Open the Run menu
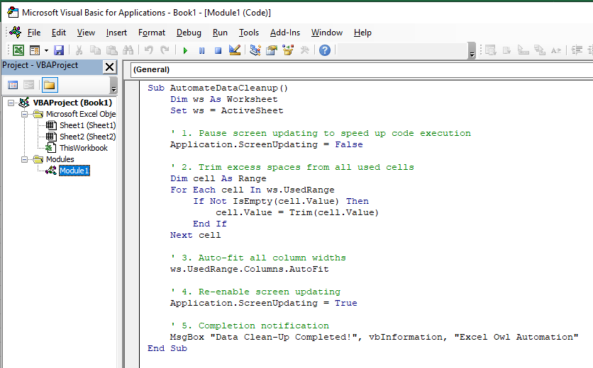The image size is (593, 368). coord(220,33)
